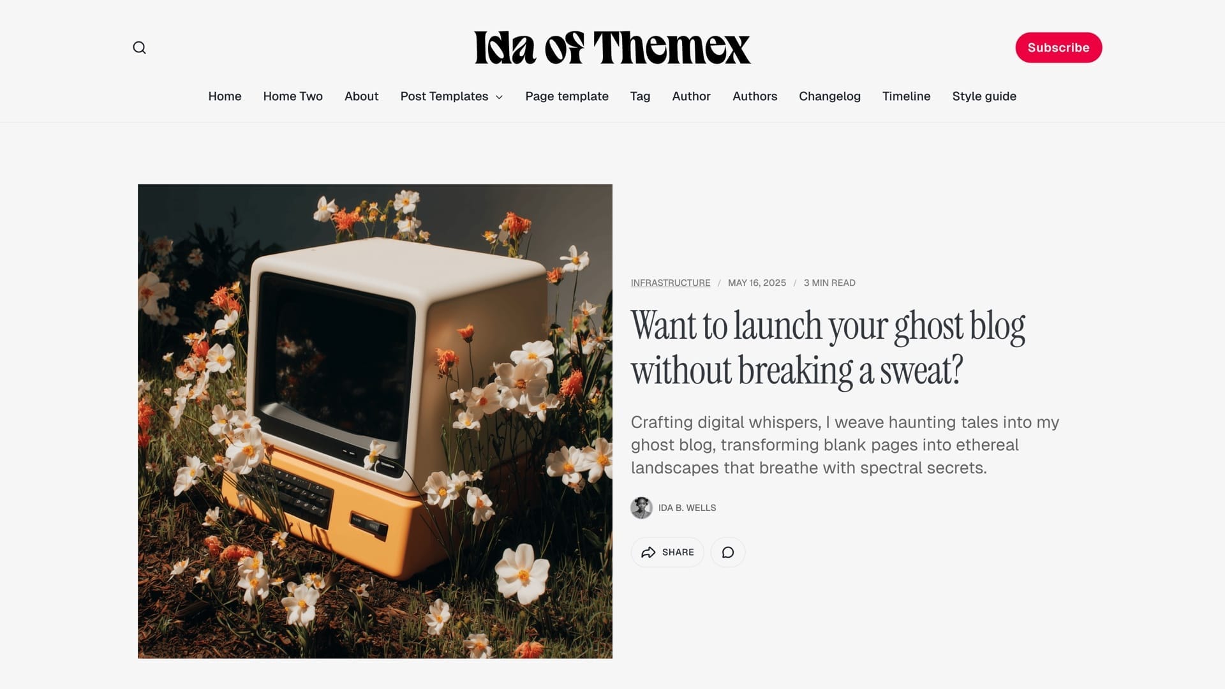Go to Authors page

tap(755, 96)
